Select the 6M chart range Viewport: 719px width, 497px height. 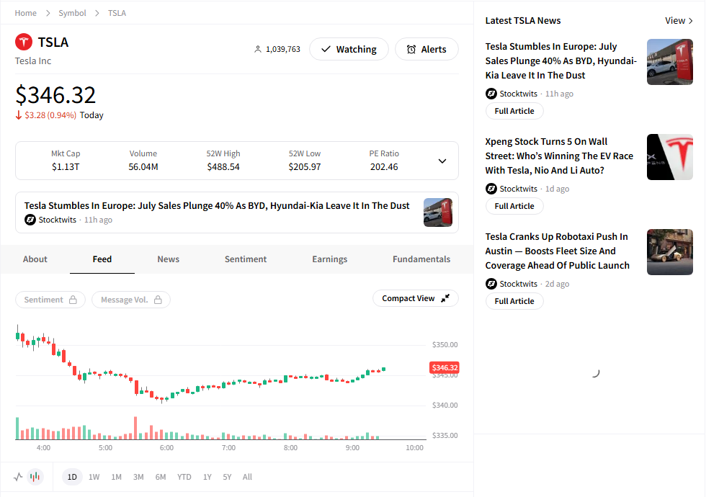[161, 477]
